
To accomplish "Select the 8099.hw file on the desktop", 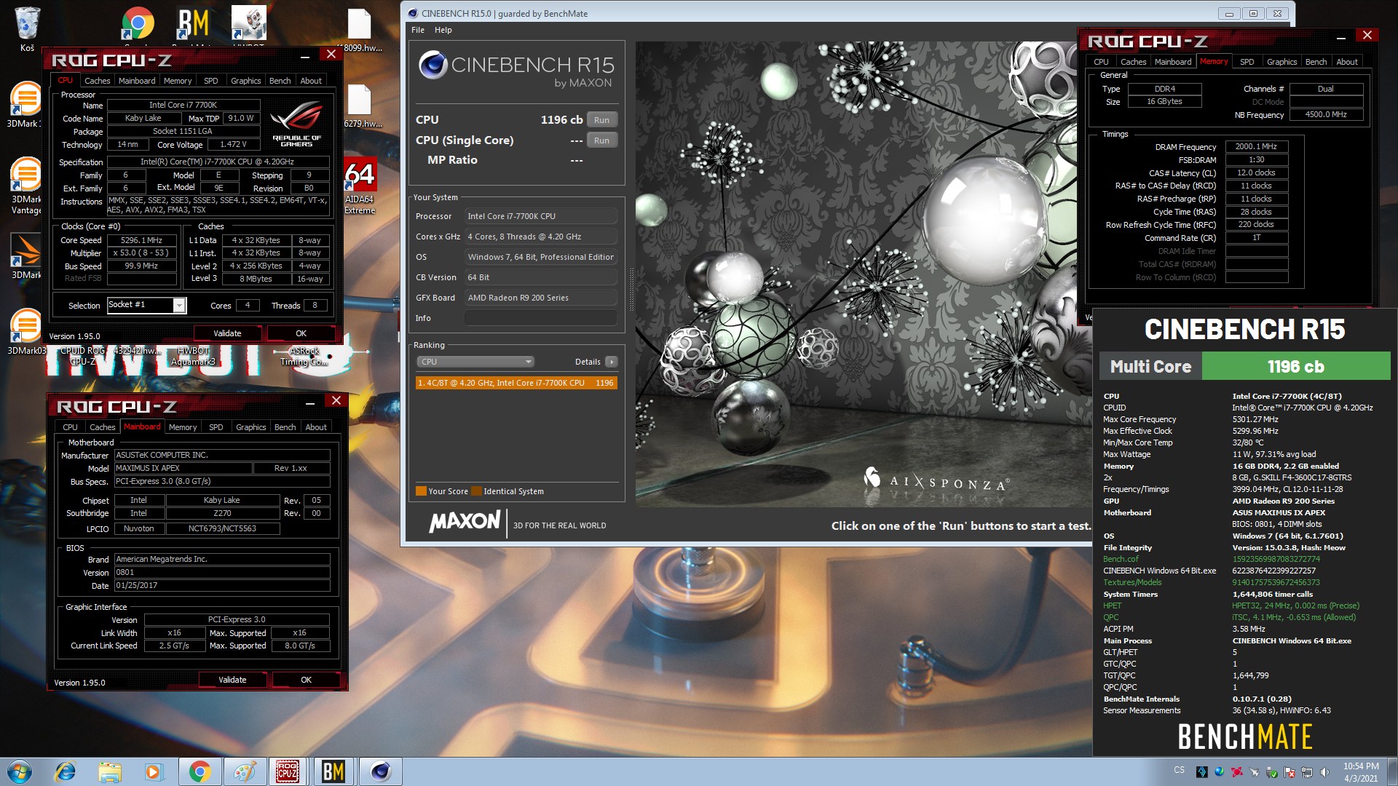I will click(360, 31).
